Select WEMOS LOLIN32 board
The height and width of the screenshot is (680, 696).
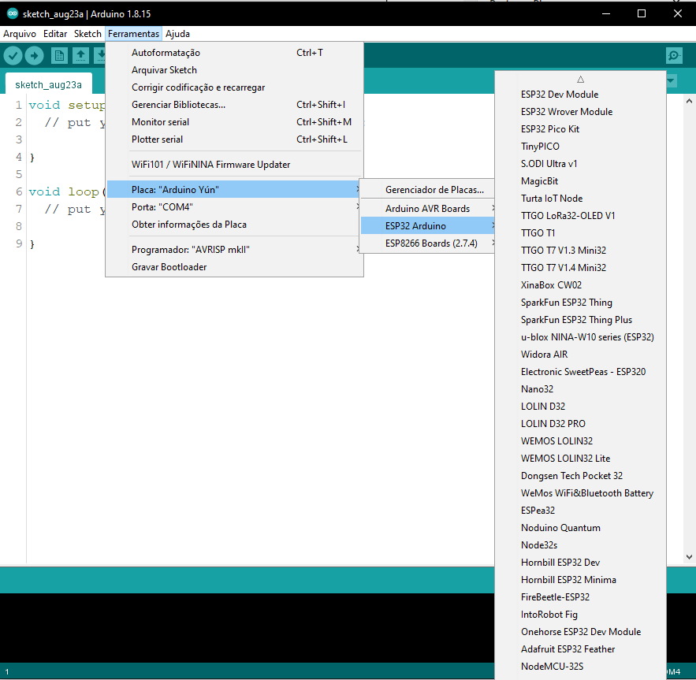click(x=581, y=440)
